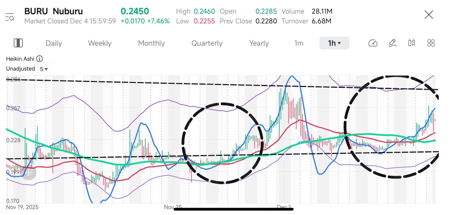The width and height of the screenshot is (467, 215).
Task: Open the stock search list icon
Action: (10, 17)
